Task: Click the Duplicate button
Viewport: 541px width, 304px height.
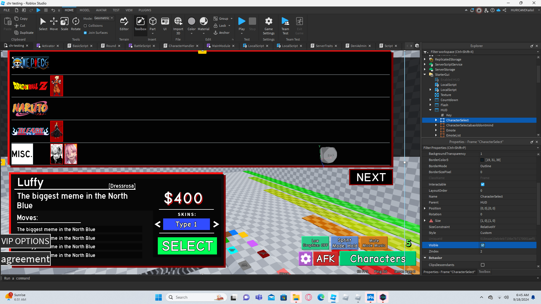Action: coord(24,33)
